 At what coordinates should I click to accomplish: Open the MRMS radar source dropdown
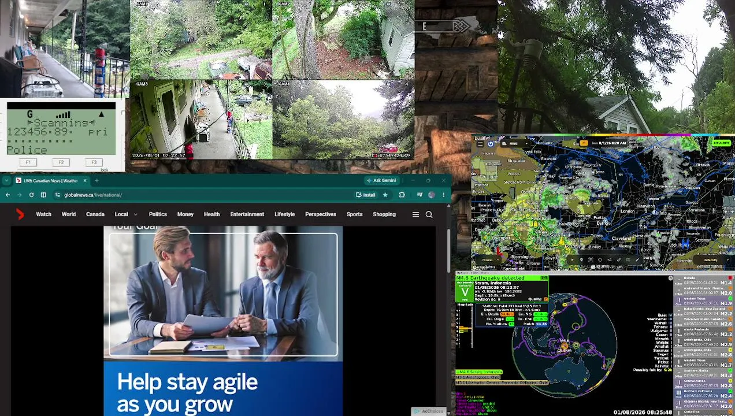tap(515, 144)
